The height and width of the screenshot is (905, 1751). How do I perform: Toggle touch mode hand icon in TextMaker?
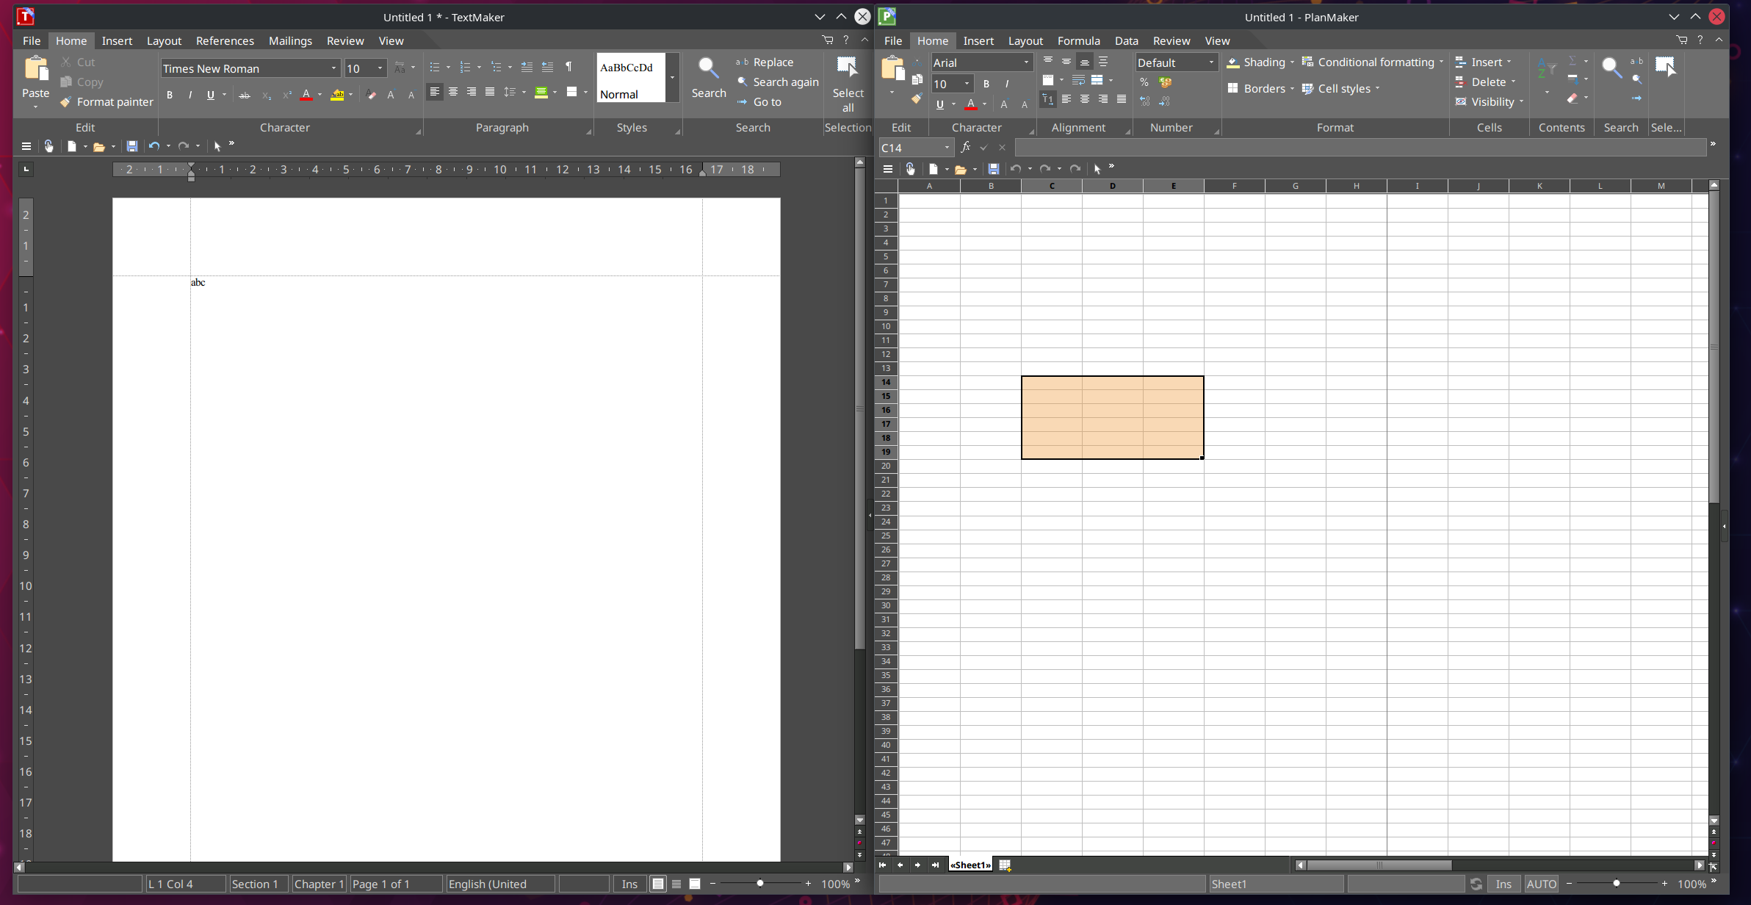48,146
